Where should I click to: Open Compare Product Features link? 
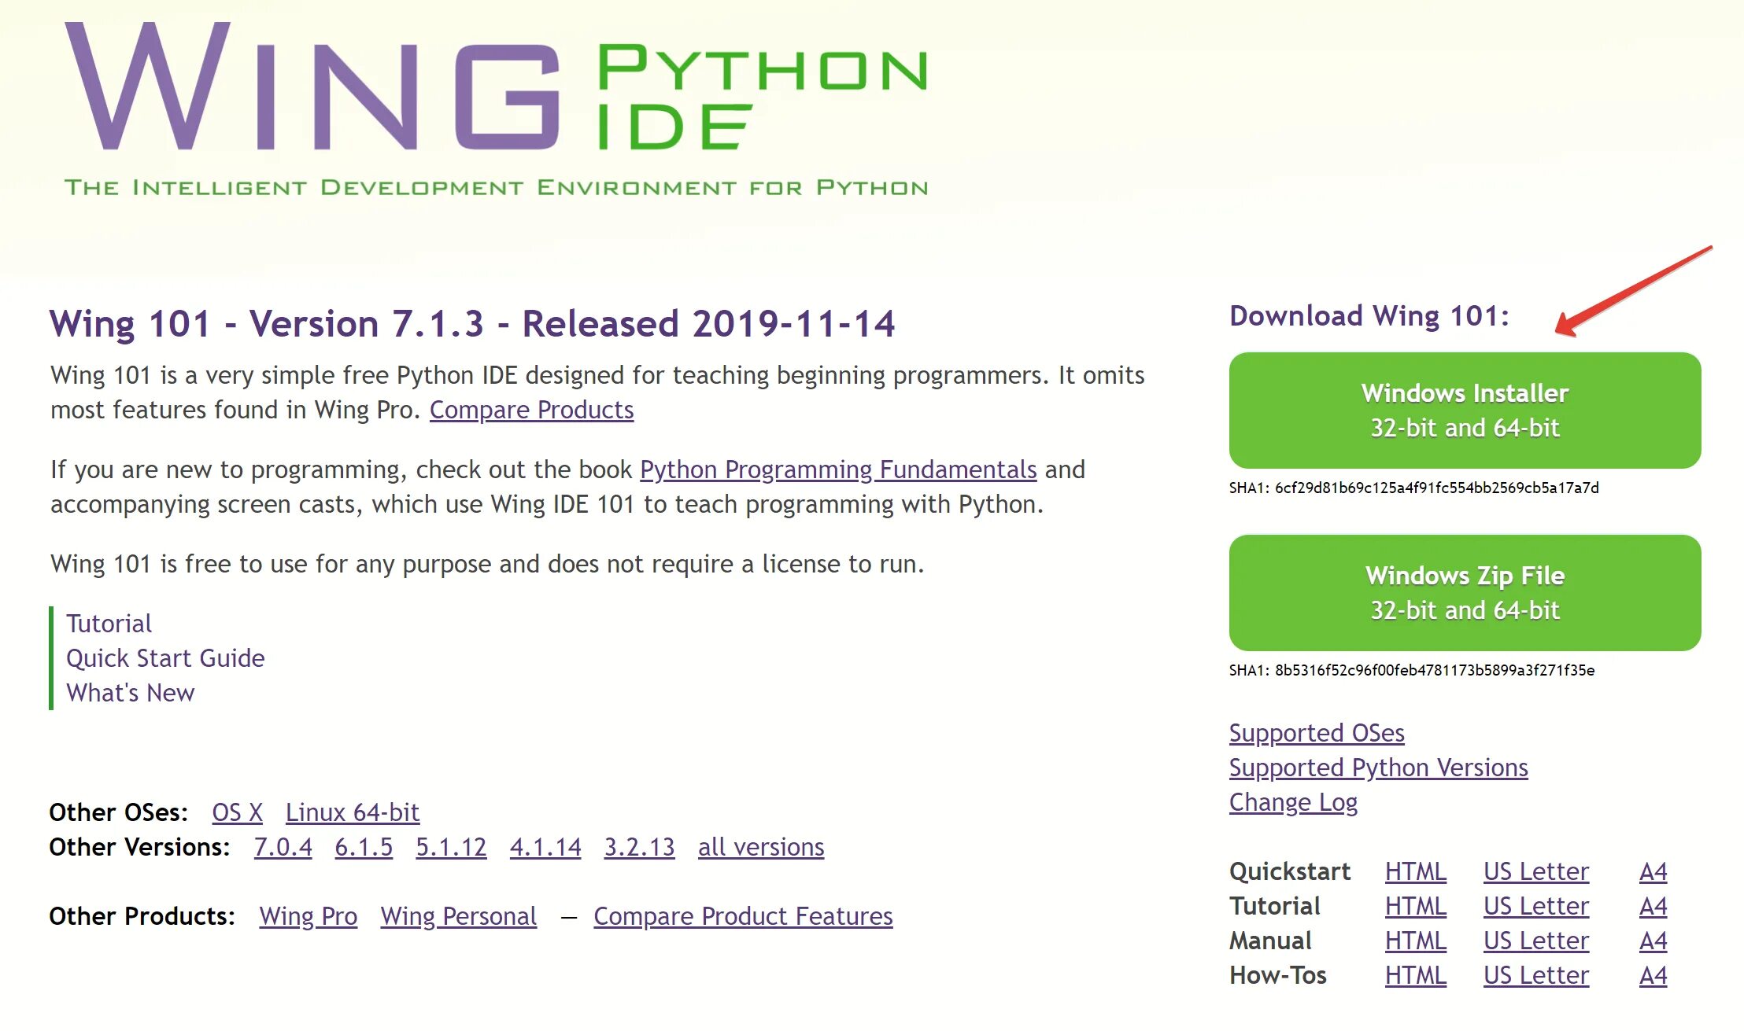click(743, 916)
